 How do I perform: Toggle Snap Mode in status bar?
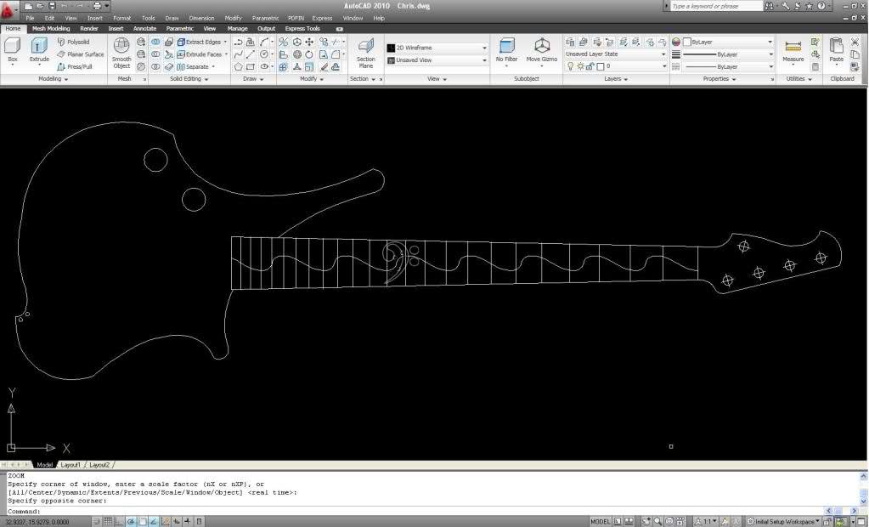97,522
